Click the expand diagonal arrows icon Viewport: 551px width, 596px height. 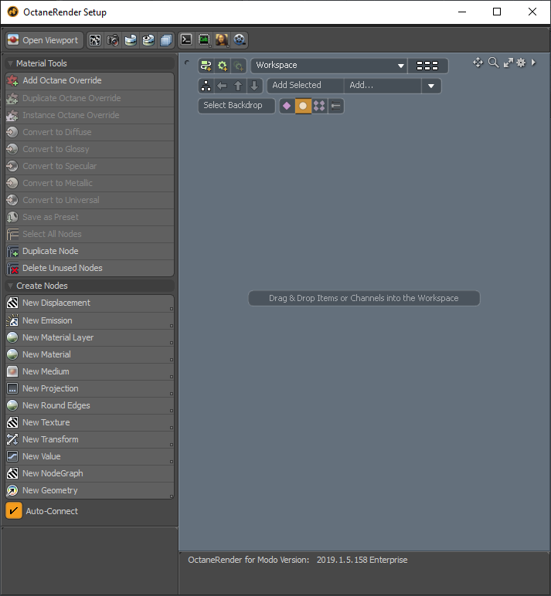click(508, 63)
